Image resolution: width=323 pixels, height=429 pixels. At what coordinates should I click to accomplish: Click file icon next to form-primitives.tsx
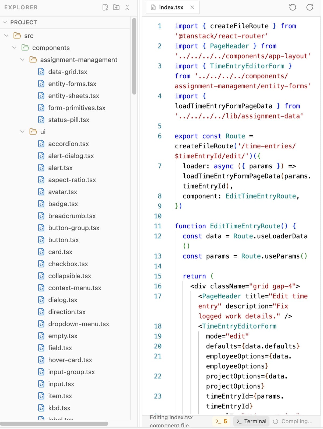(x=41, y=108)
